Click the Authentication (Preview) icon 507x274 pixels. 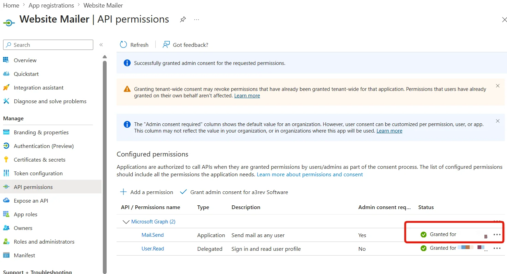(6, 146)
